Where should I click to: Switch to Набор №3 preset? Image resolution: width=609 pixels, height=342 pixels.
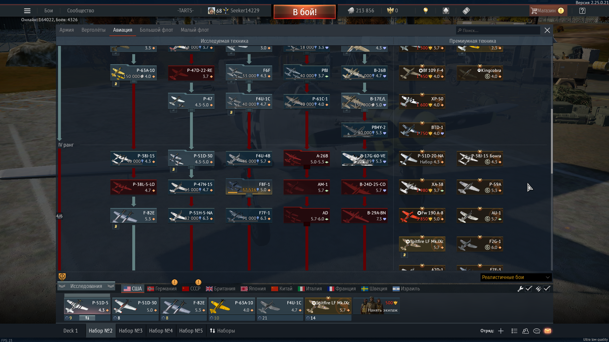coord(131,331)
